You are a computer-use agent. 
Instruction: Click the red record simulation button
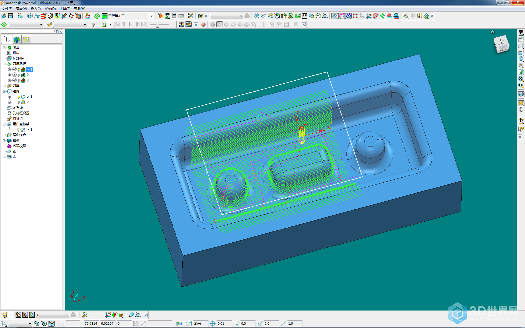(x=203, y=25)
